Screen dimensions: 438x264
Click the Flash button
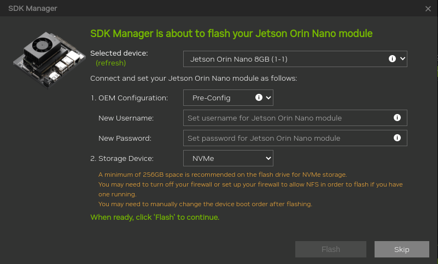(x=331, y=249)
